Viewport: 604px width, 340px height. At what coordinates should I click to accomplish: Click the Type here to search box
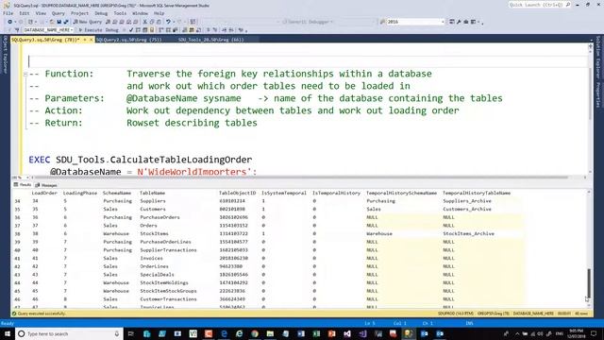69,333
